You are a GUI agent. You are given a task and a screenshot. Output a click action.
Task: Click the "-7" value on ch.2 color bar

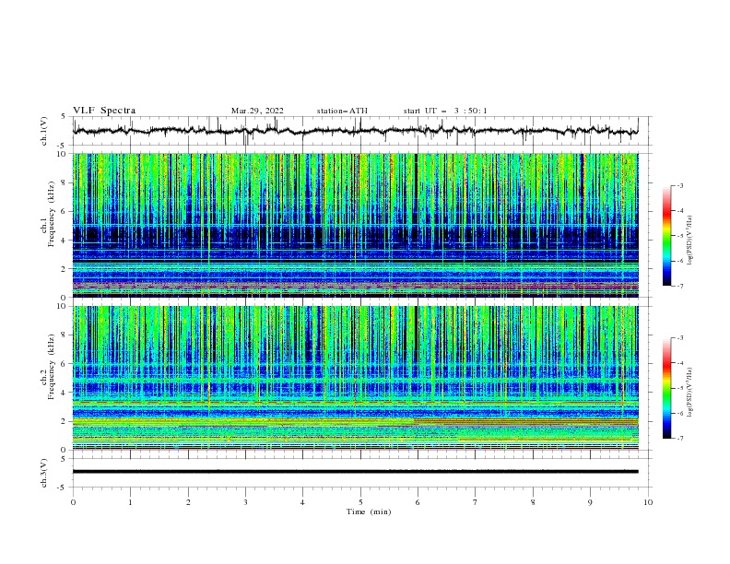680,438
